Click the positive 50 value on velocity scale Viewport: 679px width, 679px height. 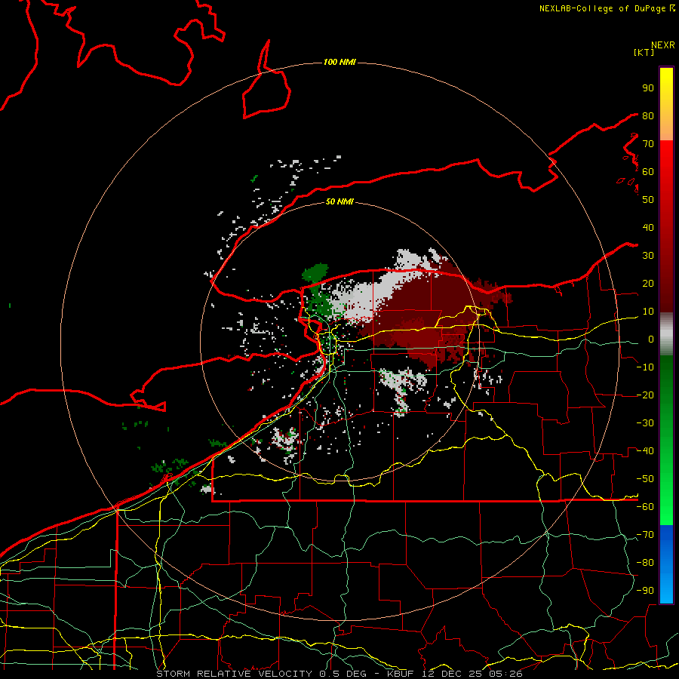648,200
